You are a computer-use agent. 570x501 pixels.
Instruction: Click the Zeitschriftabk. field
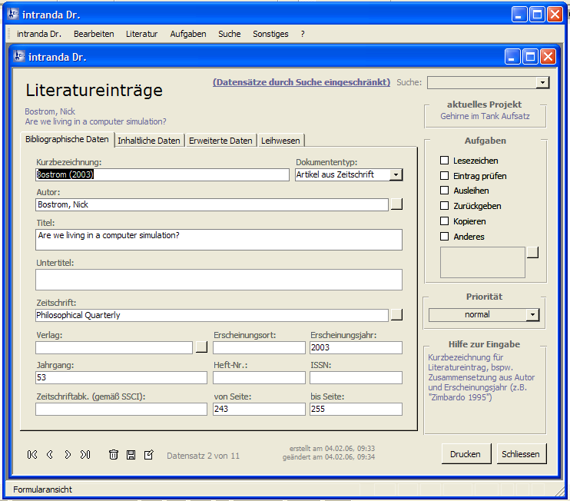(121, 409)
